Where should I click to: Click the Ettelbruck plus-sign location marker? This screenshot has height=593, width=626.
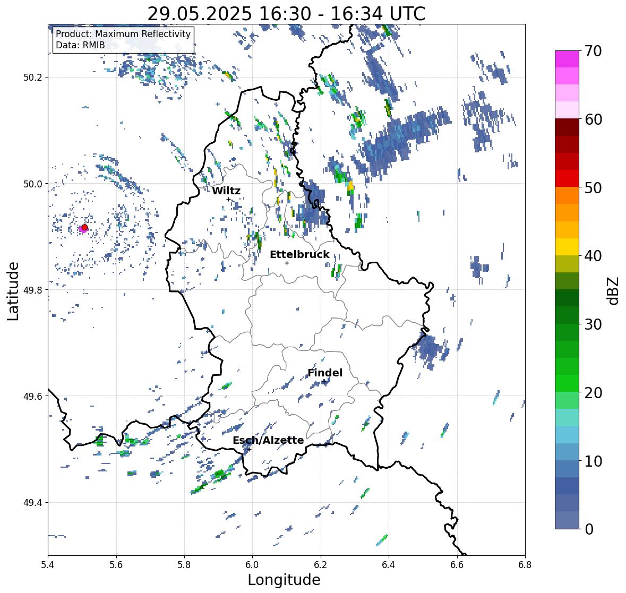click(x=287, y=263)
